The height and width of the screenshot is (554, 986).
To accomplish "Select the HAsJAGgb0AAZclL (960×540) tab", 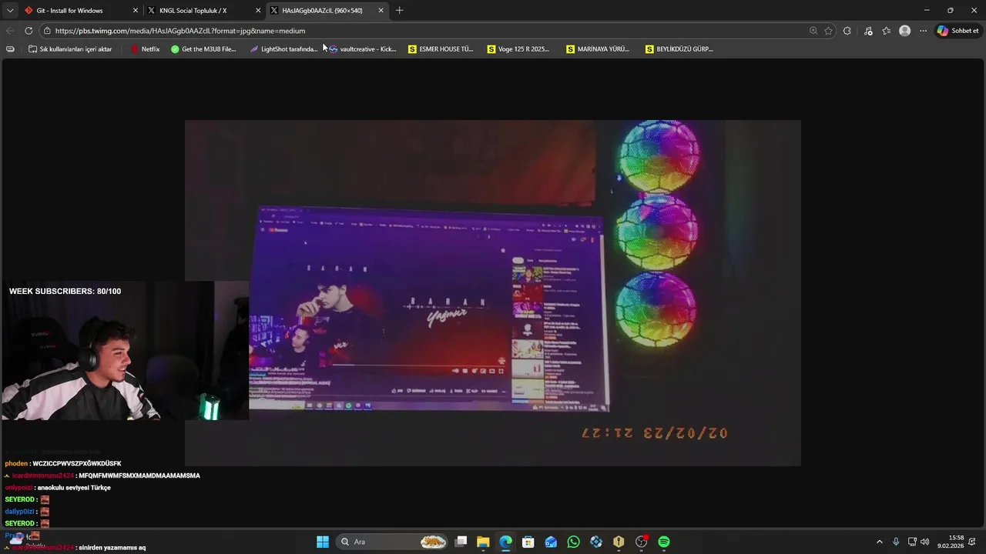I will click(x=327, y=11).
